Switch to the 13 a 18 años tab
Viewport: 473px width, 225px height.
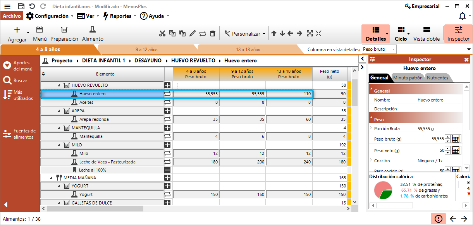(248, 50)
